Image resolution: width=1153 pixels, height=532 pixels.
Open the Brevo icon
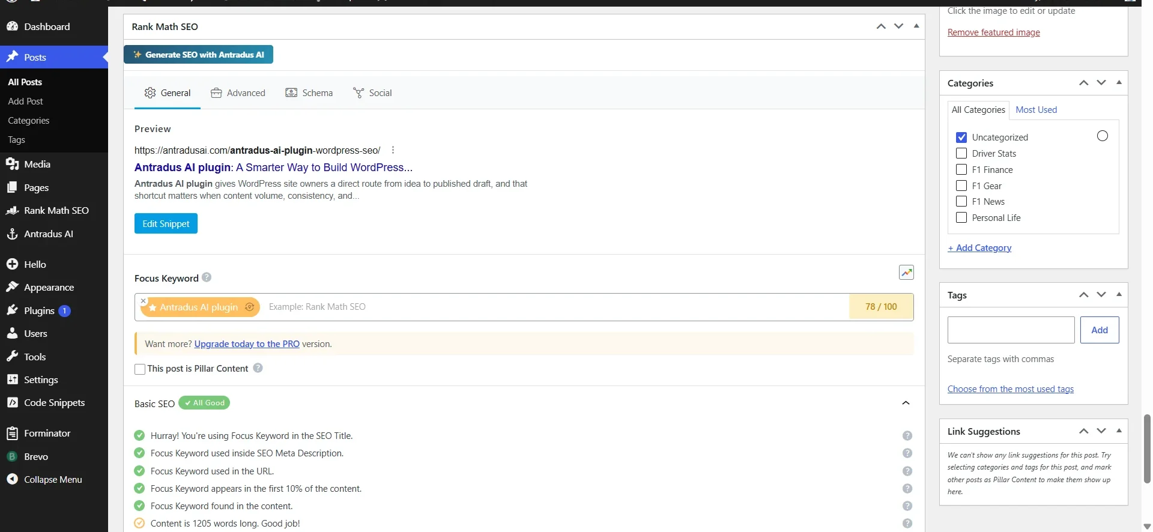(x=12, y=456)
